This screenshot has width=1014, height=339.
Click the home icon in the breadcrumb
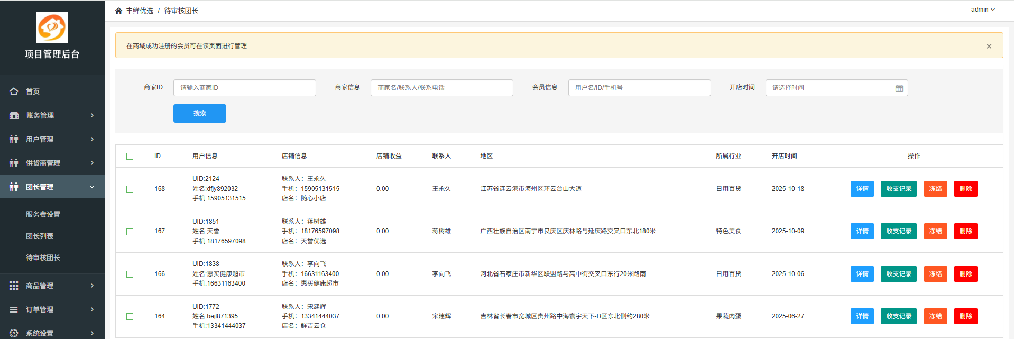pos(118,11)
